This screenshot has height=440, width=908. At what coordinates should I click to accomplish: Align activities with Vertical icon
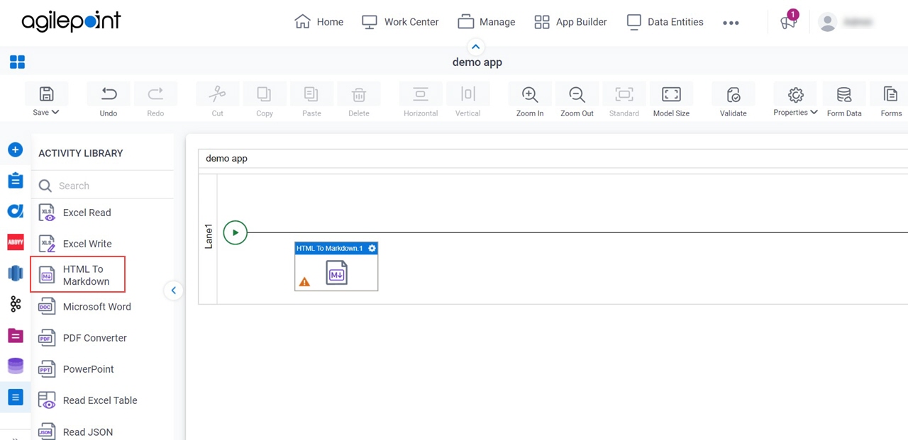tap(467, 94)
